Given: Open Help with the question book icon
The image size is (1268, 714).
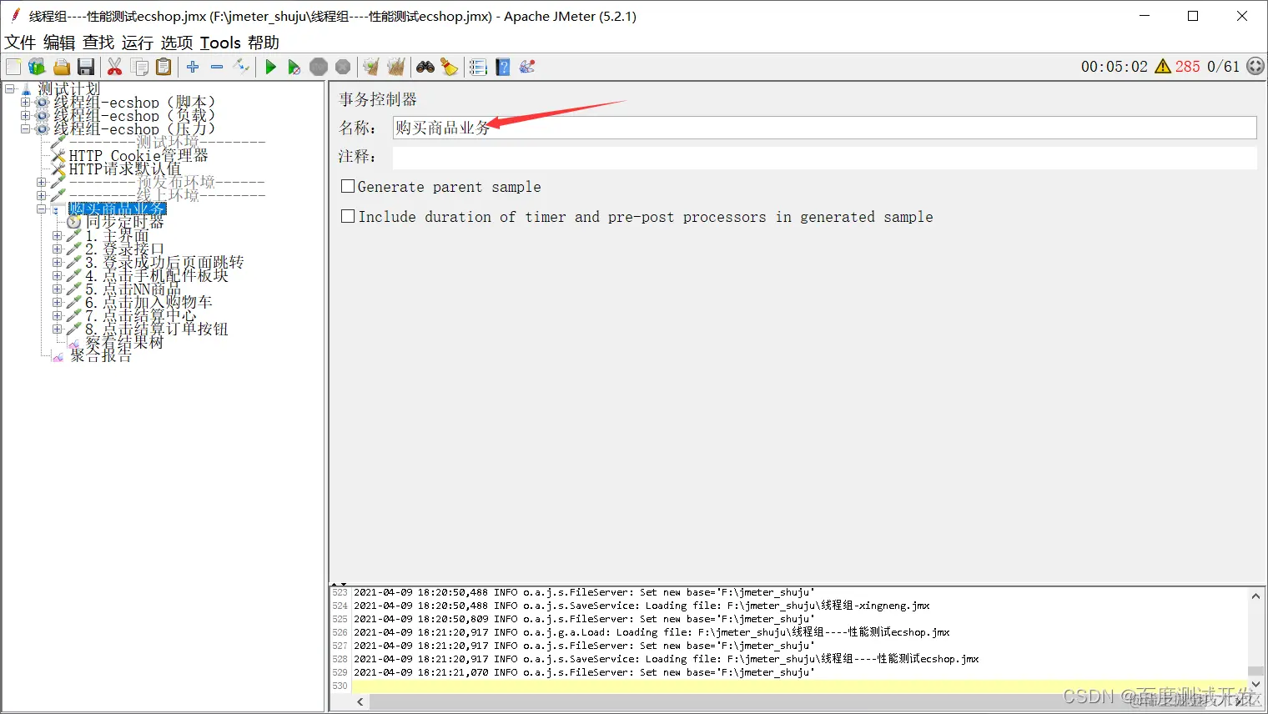Looking at the screenshot, I should click(x=502, y=67).
